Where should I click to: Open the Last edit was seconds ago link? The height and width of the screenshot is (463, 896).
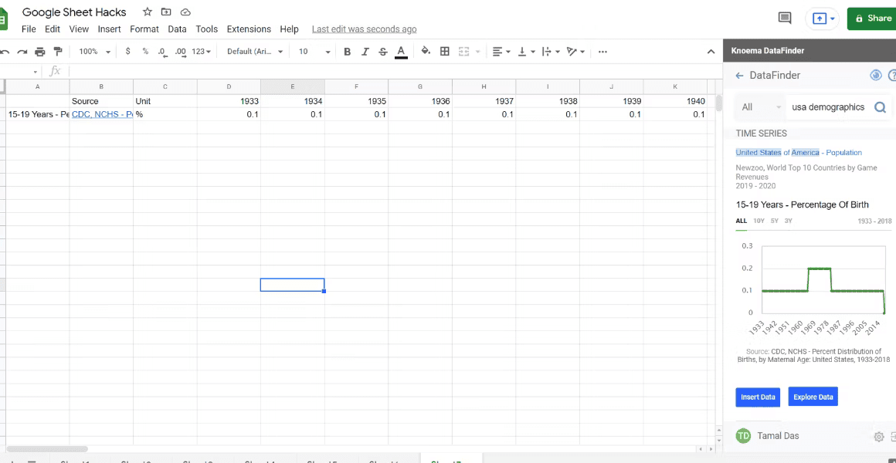[364, 29]
